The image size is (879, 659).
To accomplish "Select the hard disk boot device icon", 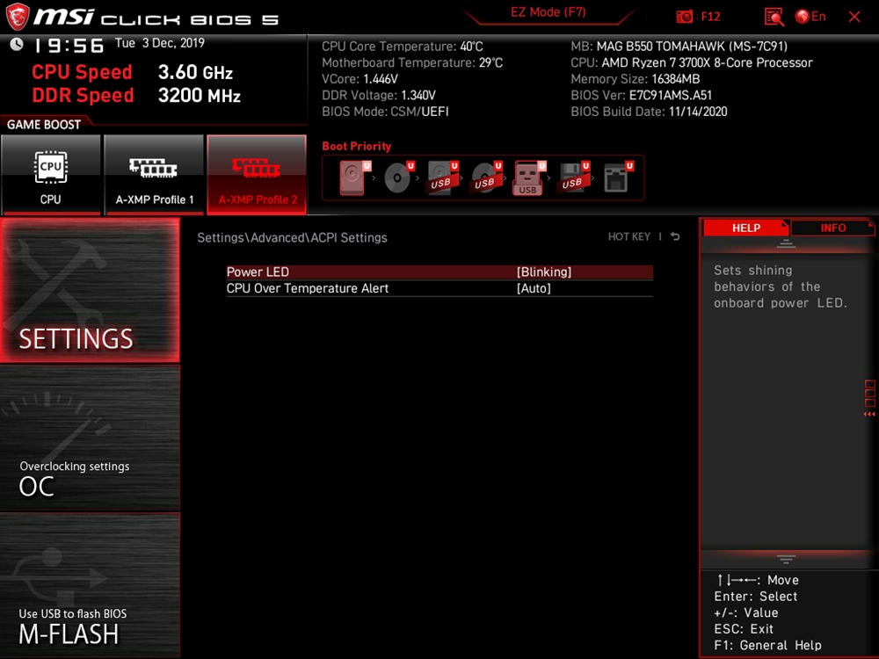I will (x=352, y=178).
